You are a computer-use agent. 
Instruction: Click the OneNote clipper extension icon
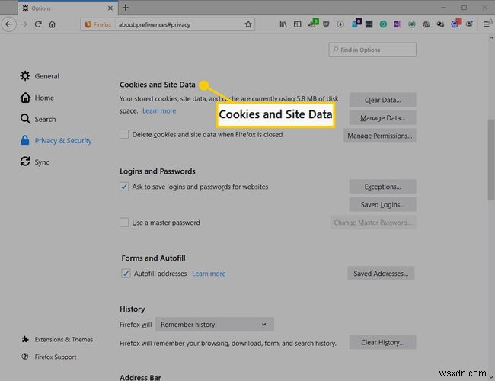(398, 24)
